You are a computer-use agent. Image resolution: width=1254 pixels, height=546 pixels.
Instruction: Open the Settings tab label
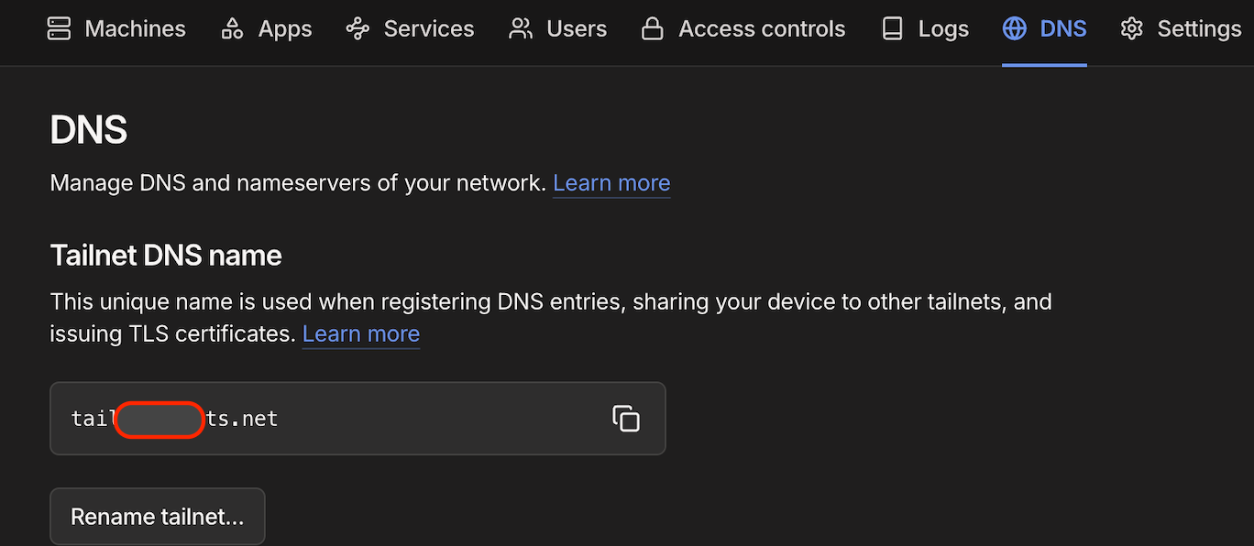click(1199, 29)
